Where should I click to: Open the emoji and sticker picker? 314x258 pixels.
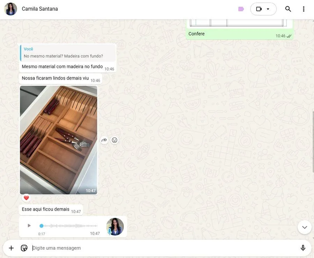[24, 248]
